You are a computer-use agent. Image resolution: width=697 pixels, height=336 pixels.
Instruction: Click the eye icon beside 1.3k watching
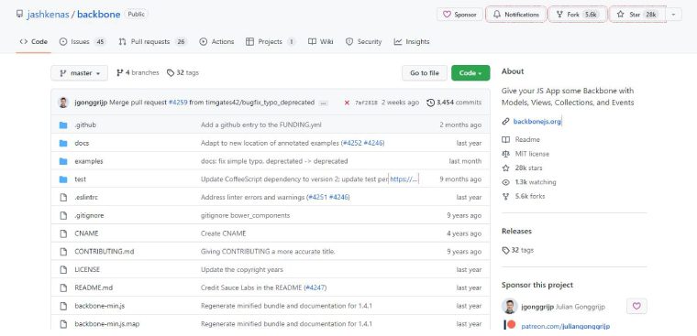(505, 182)
